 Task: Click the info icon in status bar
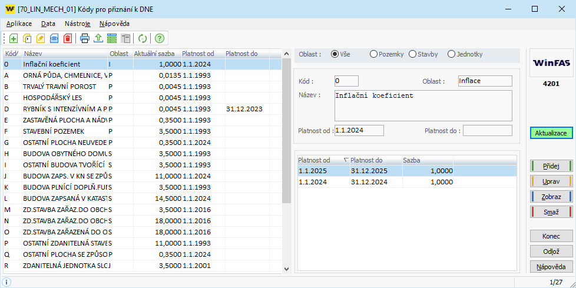[x=7, y=282]
